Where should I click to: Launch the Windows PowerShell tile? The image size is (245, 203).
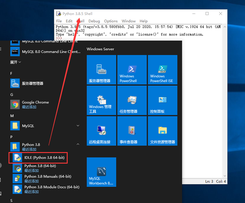tap(132, 70)
